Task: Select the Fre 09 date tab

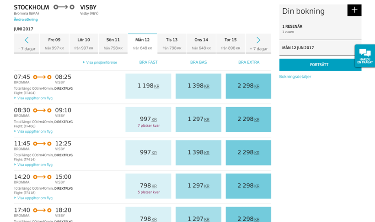Action: pyautogui.click(x=54, y=44)
